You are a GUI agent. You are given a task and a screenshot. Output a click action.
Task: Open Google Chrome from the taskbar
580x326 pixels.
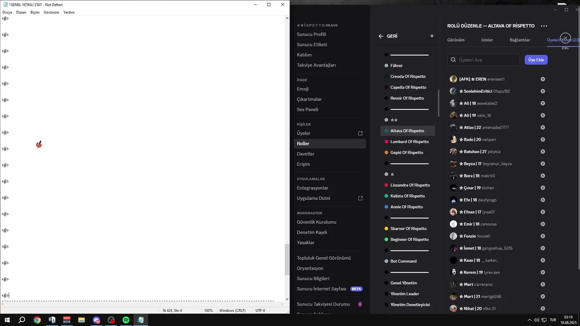pyautogui.click(x=37, y=320)
